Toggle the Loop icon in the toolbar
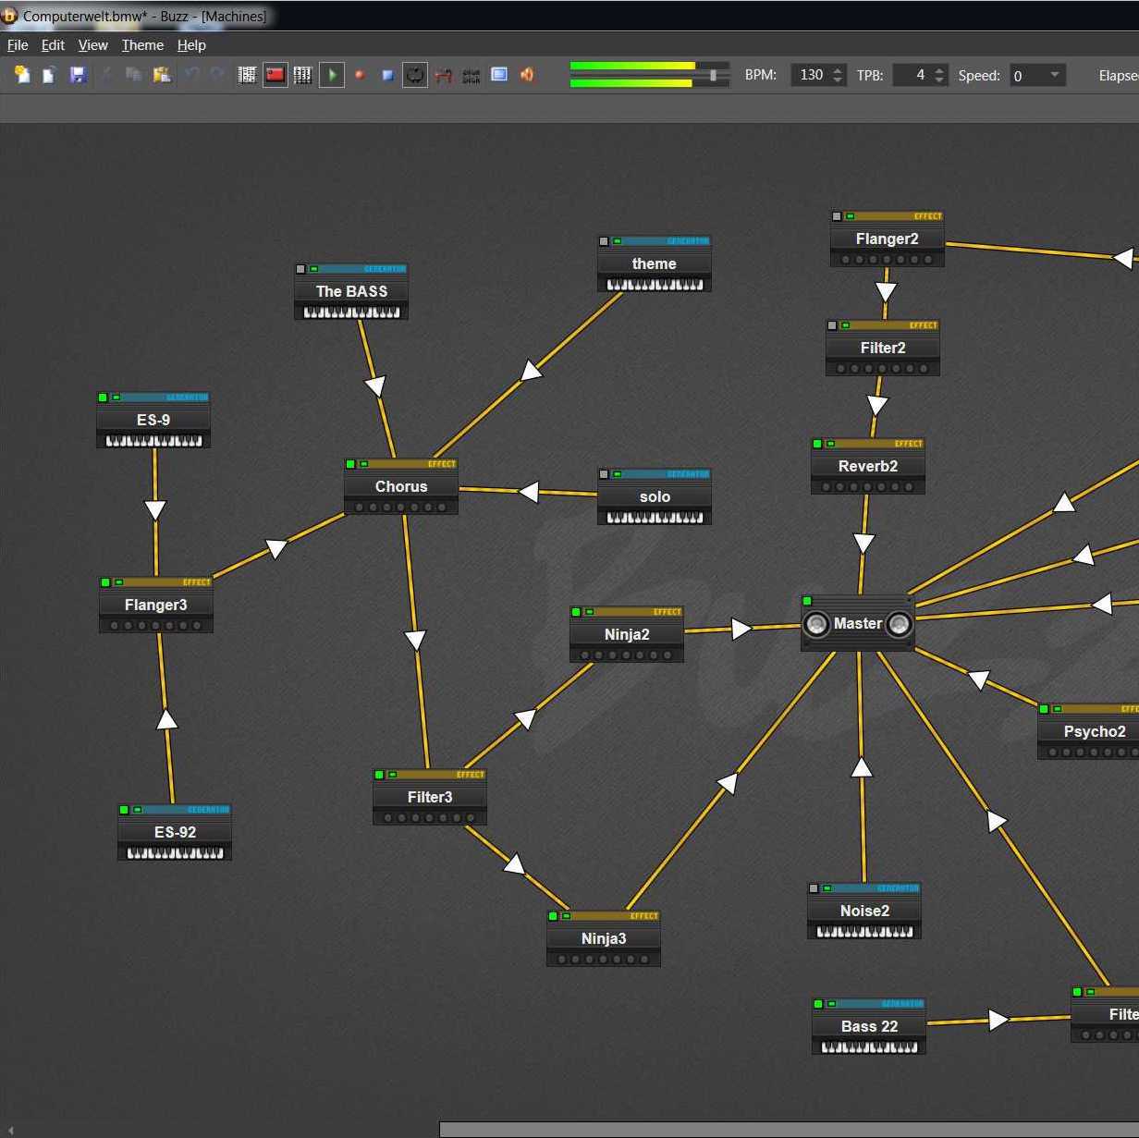 pos(415,75)
